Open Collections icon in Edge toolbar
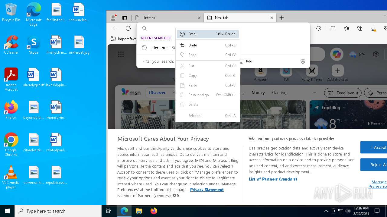Screen dimensions: 387x217 [360, 28]
